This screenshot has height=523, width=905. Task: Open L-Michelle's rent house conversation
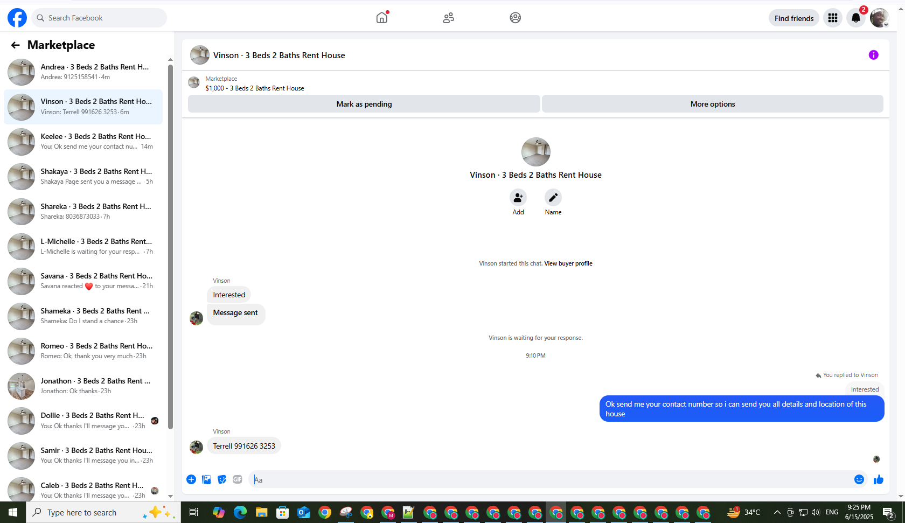[x=83, y=247]
